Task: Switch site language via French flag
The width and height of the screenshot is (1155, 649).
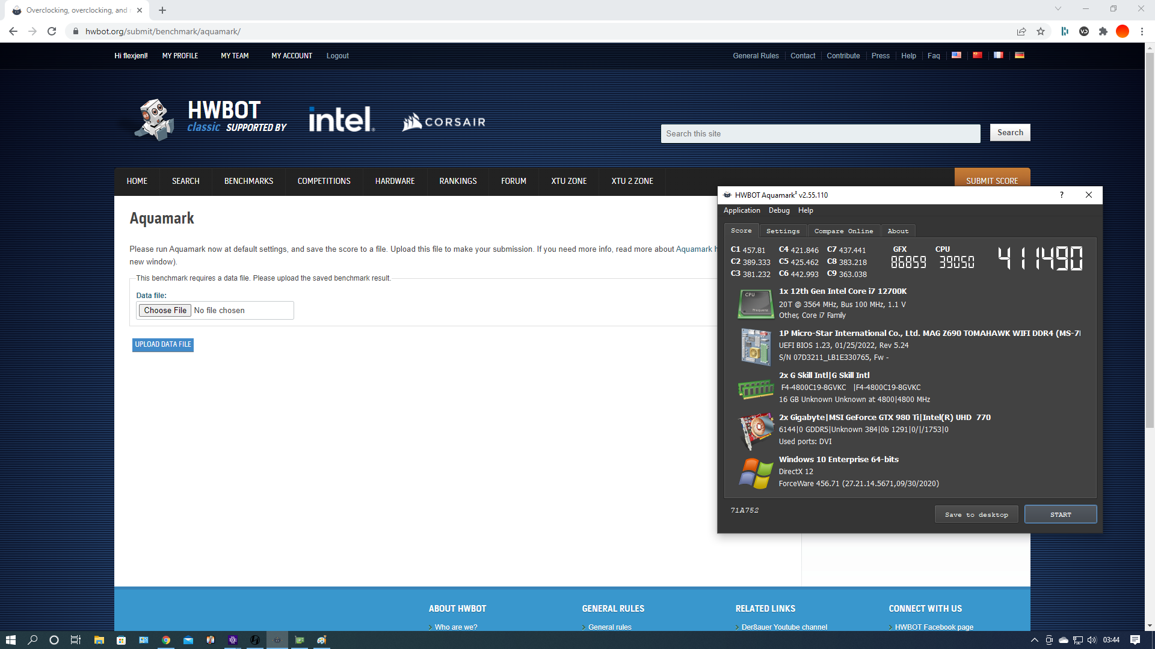Action: 999,55
